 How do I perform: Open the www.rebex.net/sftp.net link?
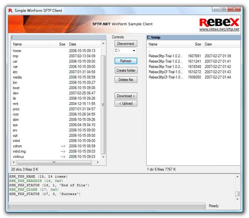(x=219, y=29)
